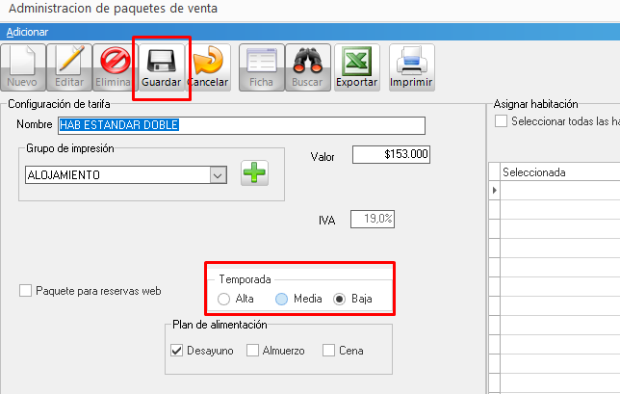Click the Nuevo toolbar icon
This screenshot has width=620, height=394.
tap(22, 67)
